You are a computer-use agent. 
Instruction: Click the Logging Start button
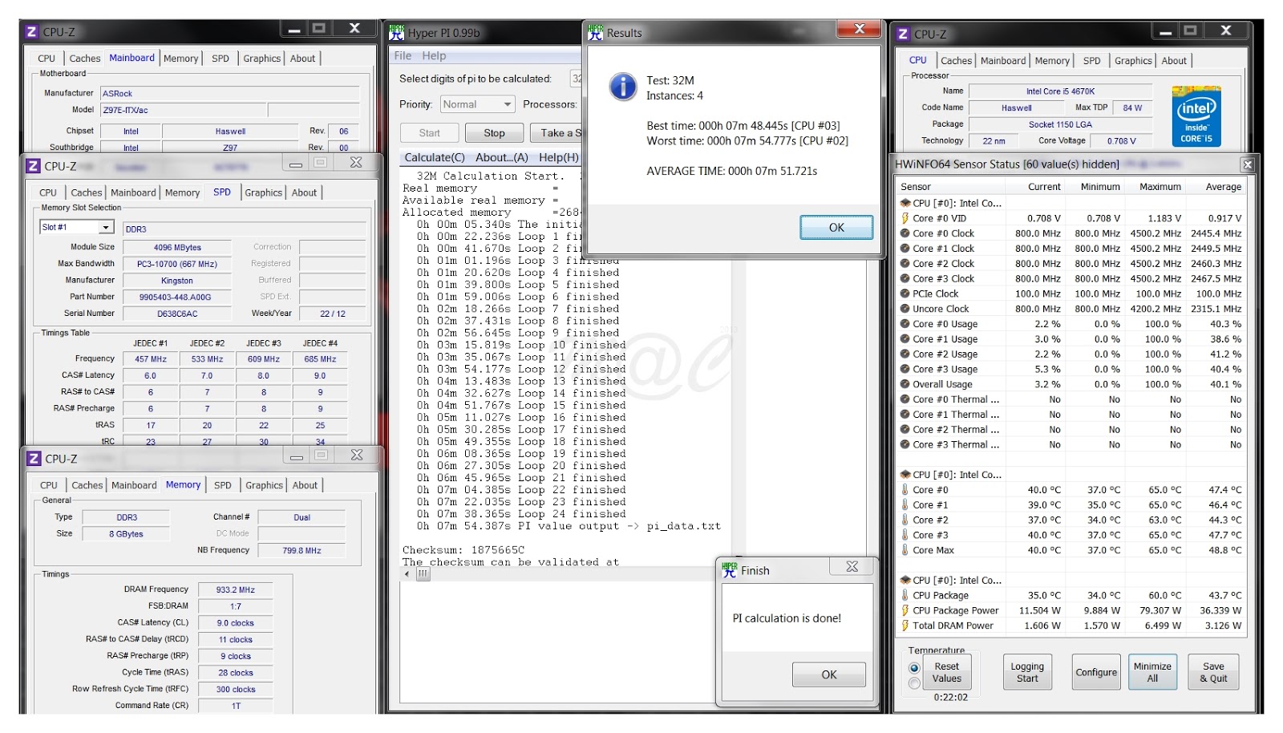point(1027,672)
